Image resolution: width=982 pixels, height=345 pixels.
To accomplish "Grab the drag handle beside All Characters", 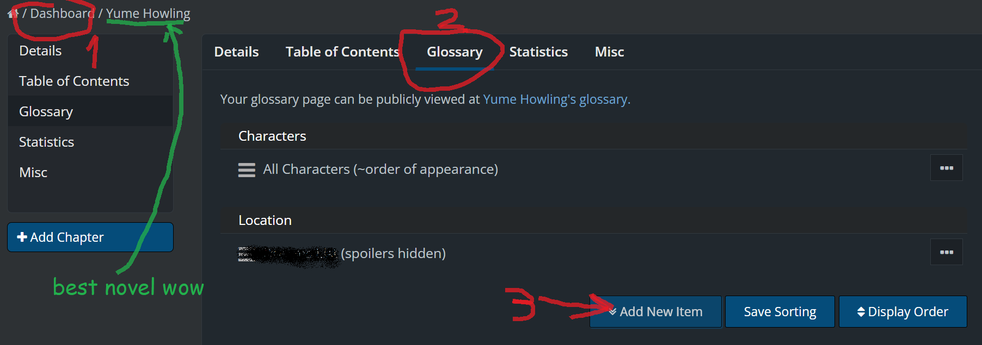I will point(247,170).
